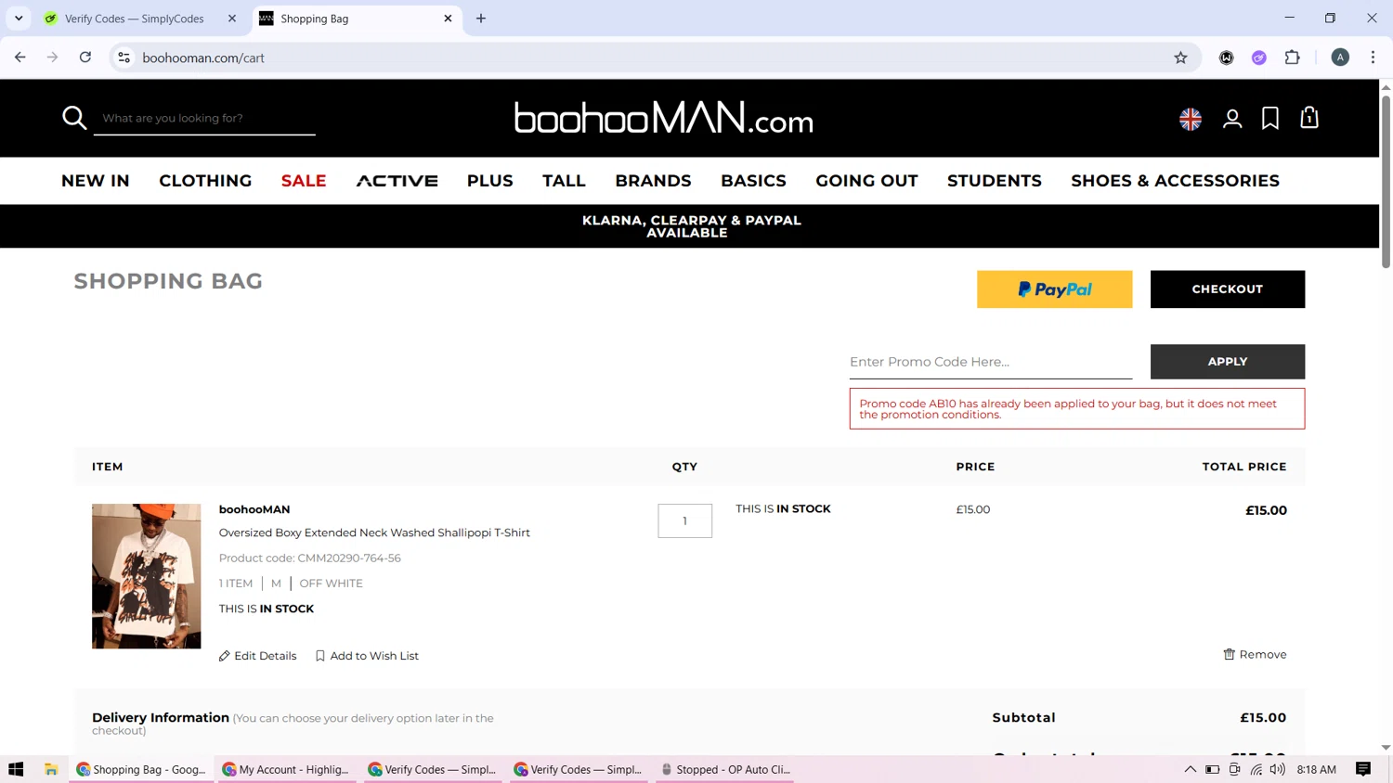Open the tab search dropdown arrow

pyautogui.click(x=19, y=19)
